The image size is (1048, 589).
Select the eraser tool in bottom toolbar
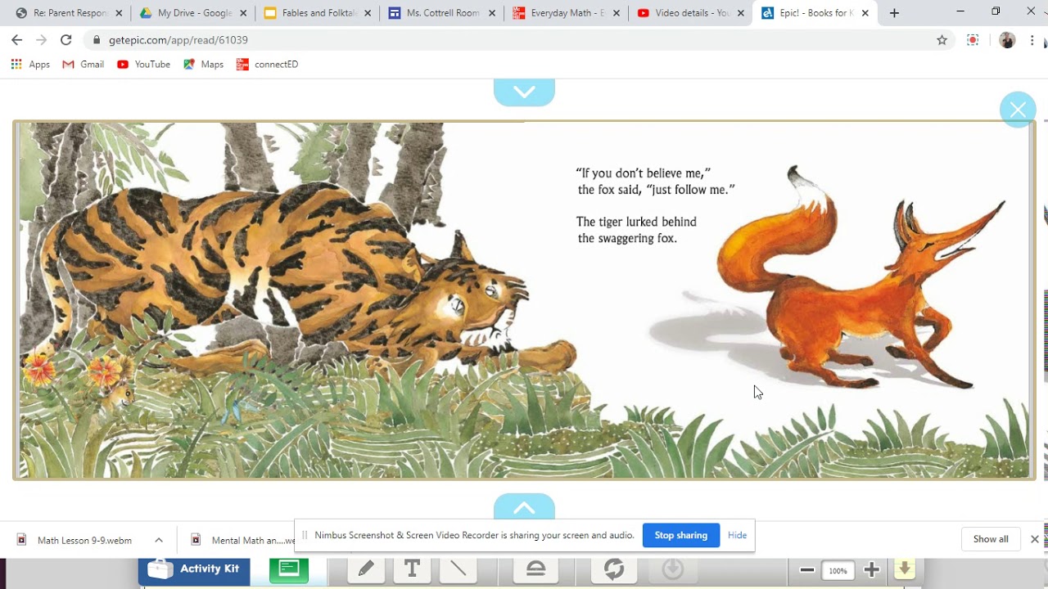[536, 569]
